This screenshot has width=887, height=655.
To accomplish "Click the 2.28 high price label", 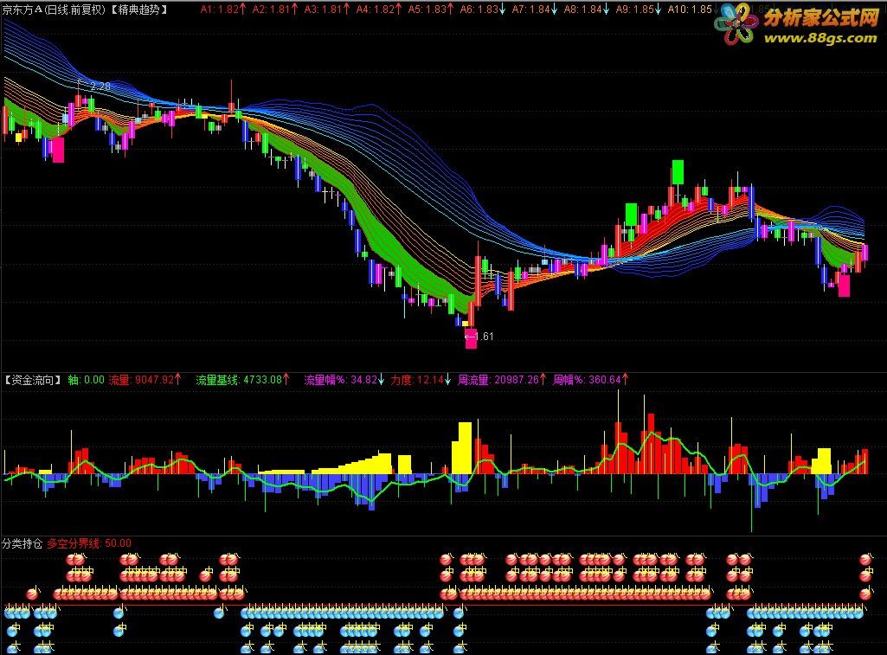I will [100, 86].
